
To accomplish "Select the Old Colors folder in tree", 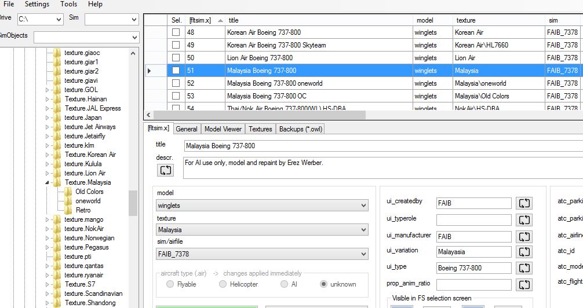I will (x=89, y=192).
